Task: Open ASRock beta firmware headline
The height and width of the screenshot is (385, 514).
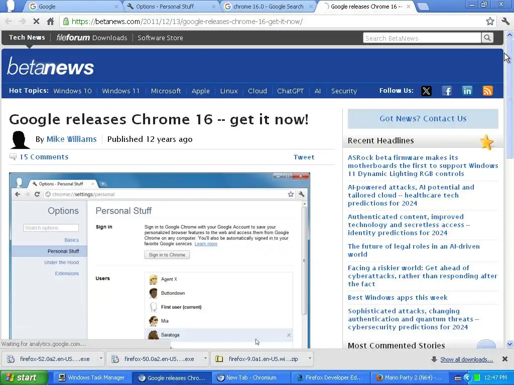Action: (x=423, y=165)
